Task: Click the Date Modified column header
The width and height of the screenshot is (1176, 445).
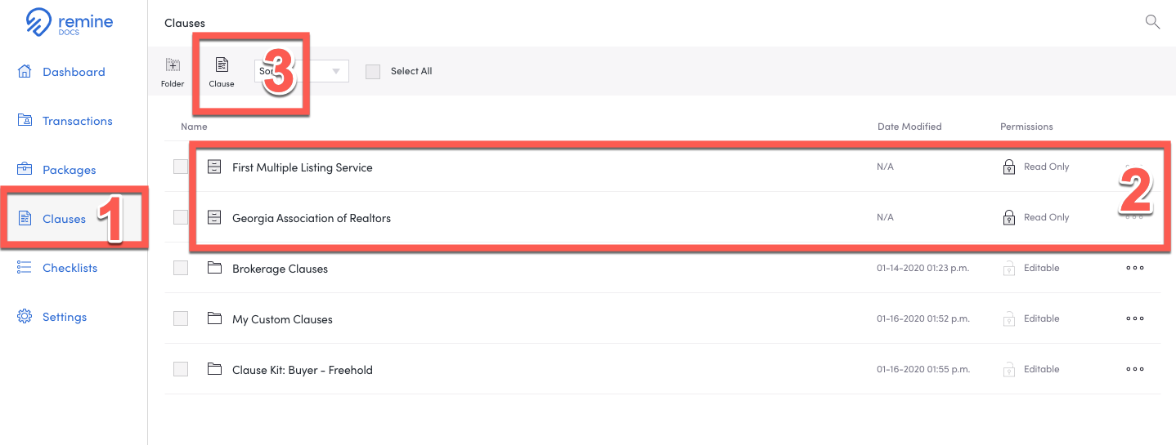Action: tap(909, 127)
